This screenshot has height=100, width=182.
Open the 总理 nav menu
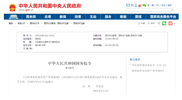48,17
